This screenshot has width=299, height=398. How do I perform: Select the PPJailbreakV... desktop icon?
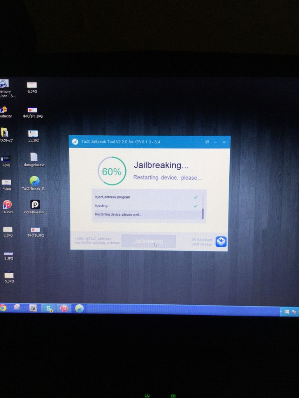pyautogui.click(x=35, y=207)
